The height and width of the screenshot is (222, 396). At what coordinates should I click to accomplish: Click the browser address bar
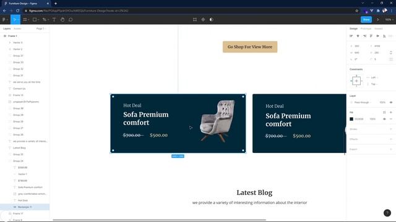189,10
